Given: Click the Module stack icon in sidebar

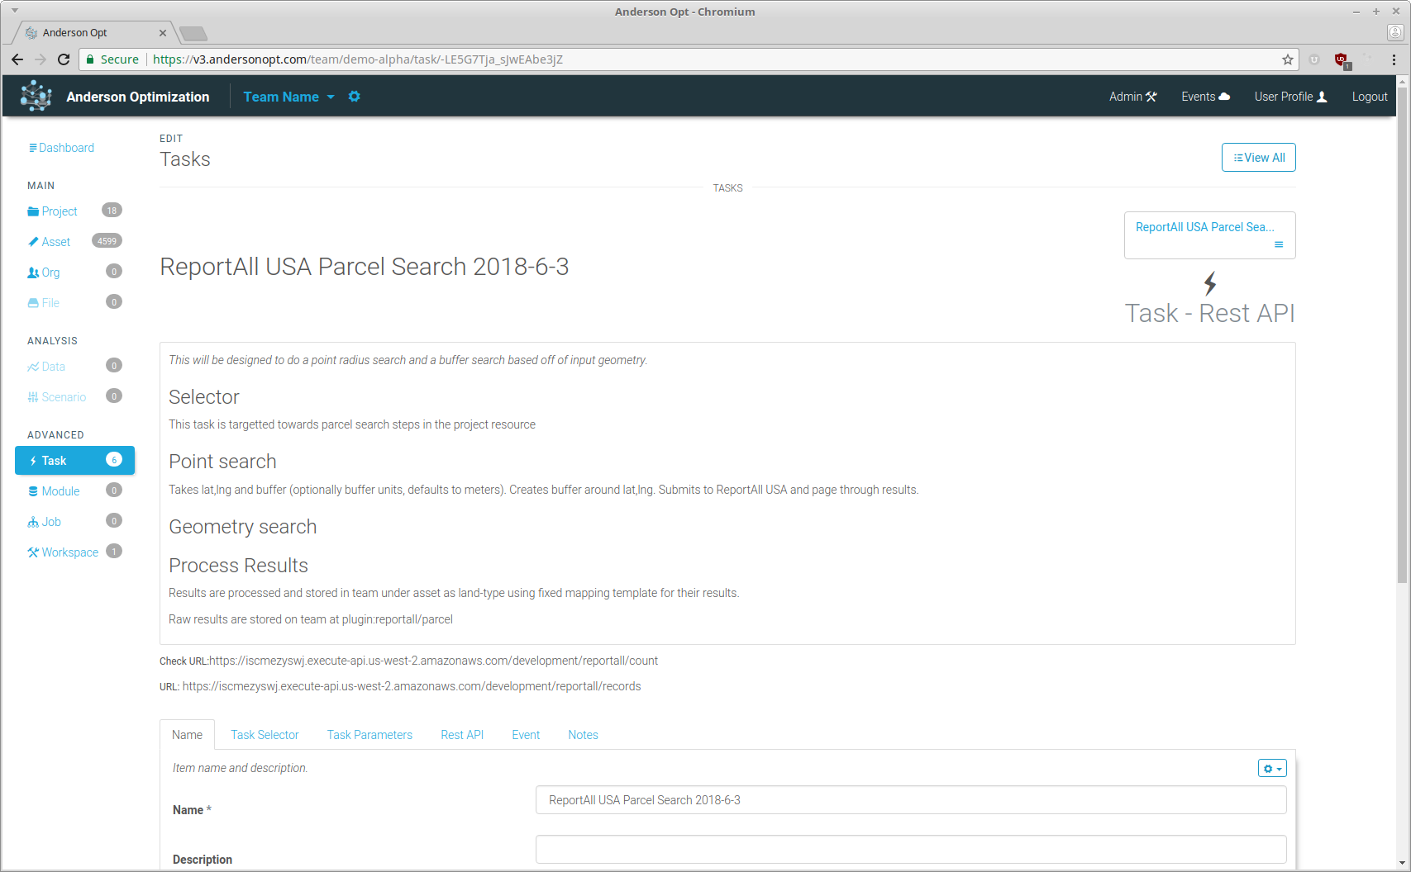Looking at the screenshot, I should [x=33, y=491].
